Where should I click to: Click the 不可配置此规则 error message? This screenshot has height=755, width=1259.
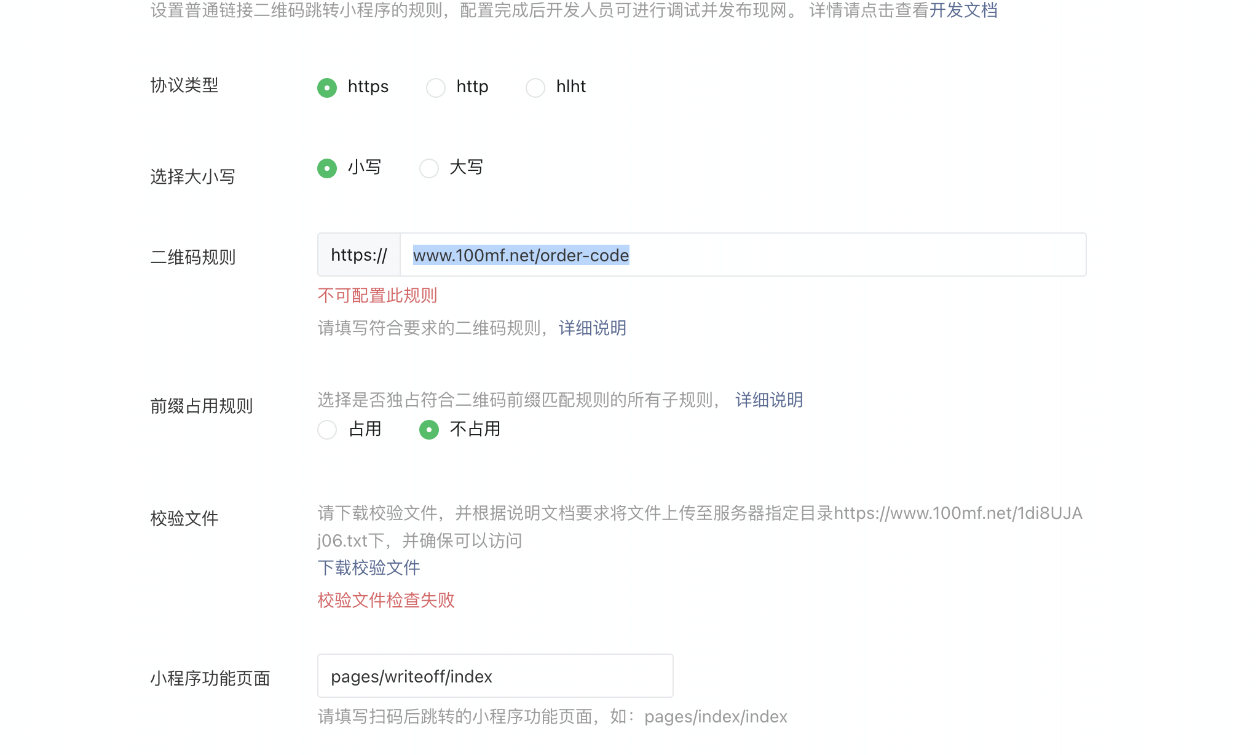(377, 296)
